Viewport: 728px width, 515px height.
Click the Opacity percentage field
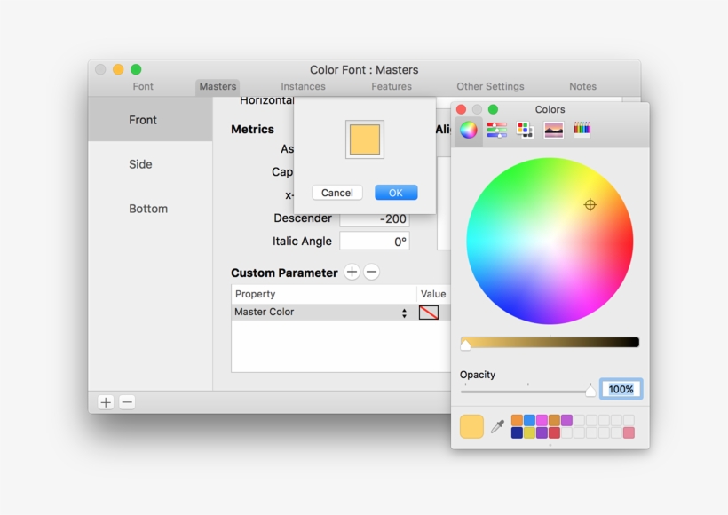click(621, 389)
